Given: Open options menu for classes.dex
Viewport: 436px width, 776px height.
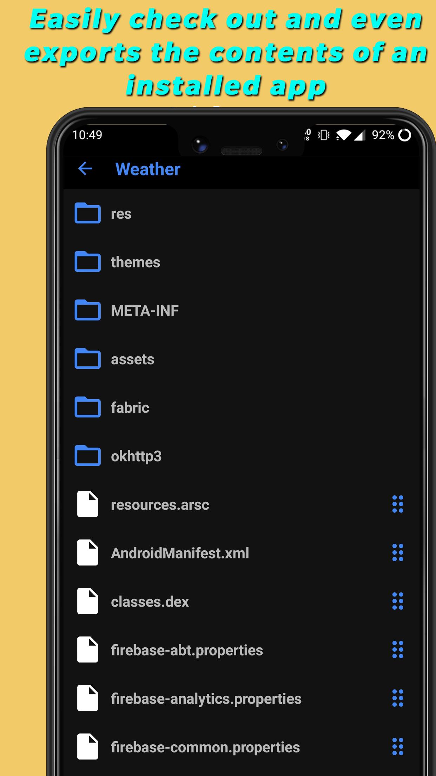Looking at the screenshot, I should click(x=397, y=601).
